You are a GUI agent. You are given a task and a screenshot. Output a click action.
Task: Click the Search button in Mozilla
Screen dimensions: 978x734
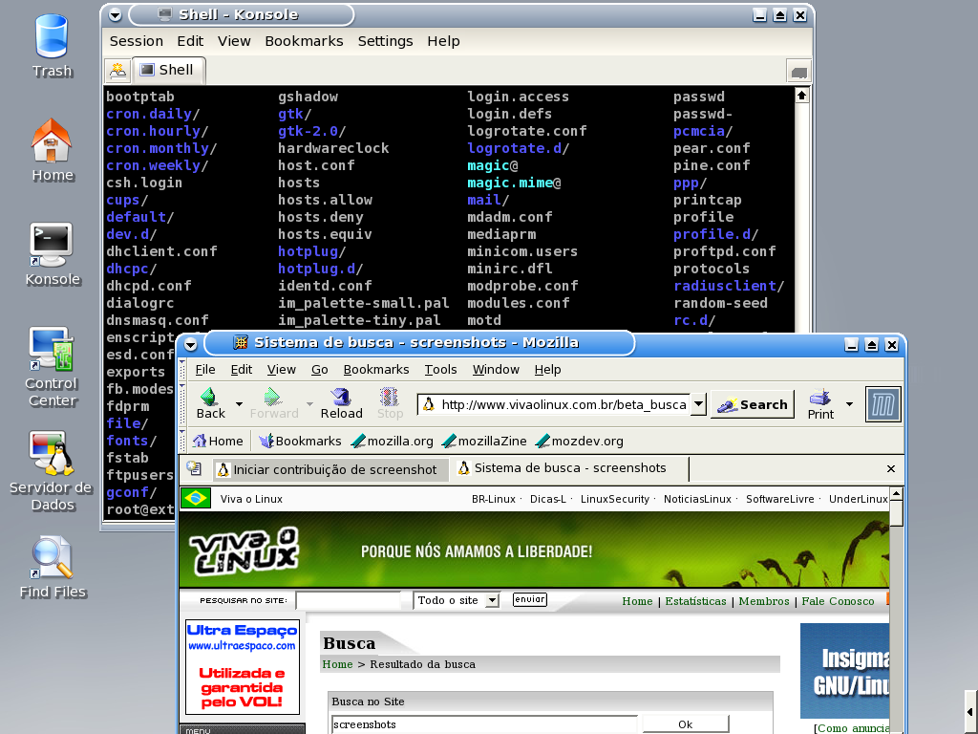click(x=753, y=404)
